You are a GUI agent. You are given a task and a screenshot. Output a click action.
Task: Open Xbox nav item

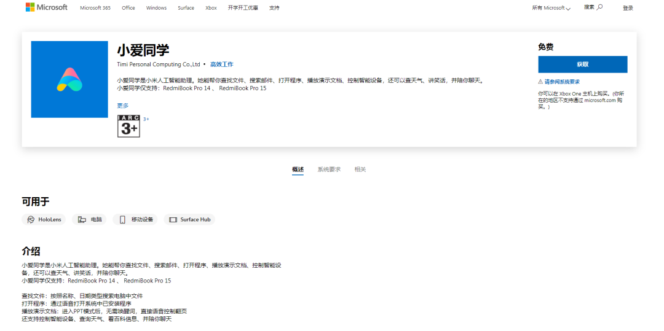[x=211, y=8]
